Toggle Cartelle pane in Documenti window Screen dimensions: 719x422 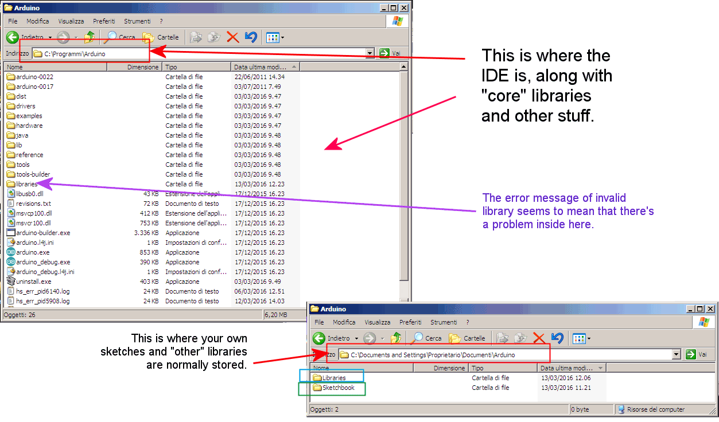(467, 338)
